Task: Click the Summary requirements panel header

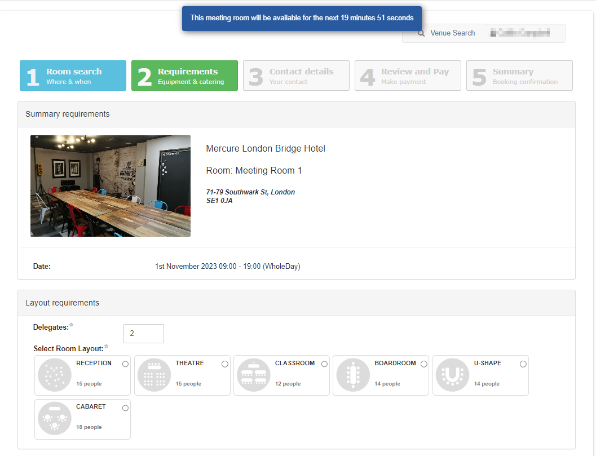Action: coord(297,114)
